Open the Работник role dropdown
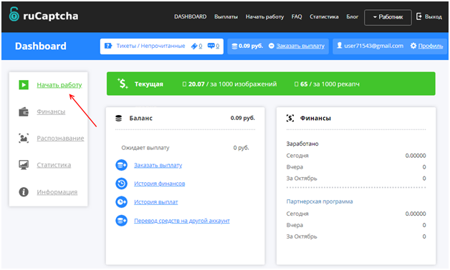The height and width of the screenshot is (270, 450). (x=388, y=17)
